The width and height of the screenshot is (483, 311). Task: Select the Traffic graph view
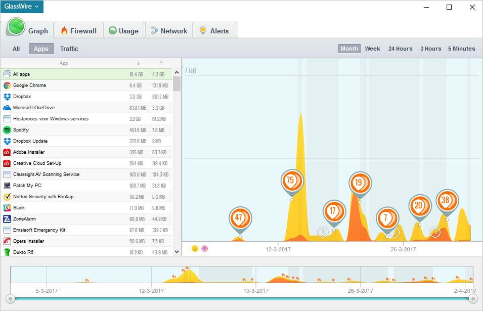tap(69, 49)
